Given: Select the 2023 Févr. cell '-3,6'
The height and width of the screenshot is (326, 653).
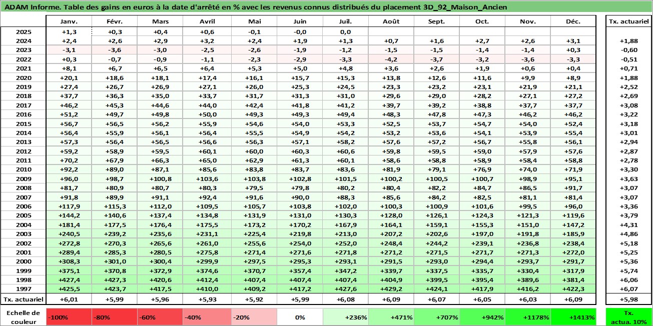Looking at the screenshot, I should (x=115, y=49).
